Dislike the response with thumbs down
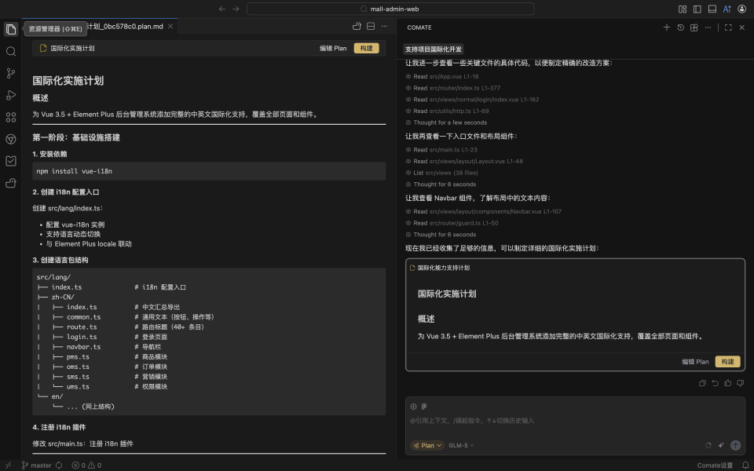The image size is (754, 471). pos(740,383)
